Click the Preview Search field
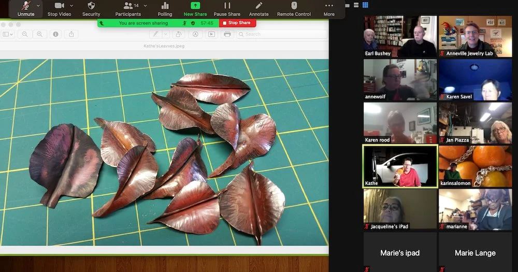 coord(282,34)
